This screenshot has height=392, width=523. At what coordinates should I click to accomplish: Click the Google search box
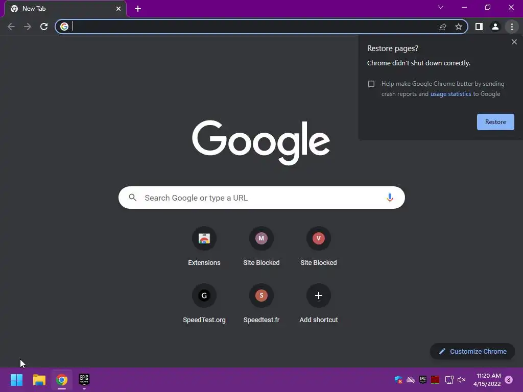point(261,198)
